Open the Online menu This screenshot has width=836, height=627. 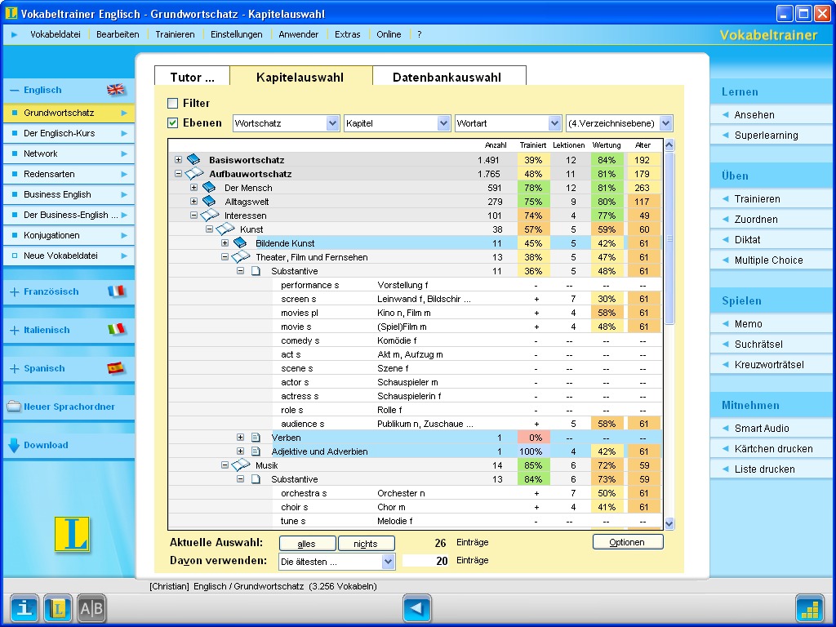[x=389, y=34]
